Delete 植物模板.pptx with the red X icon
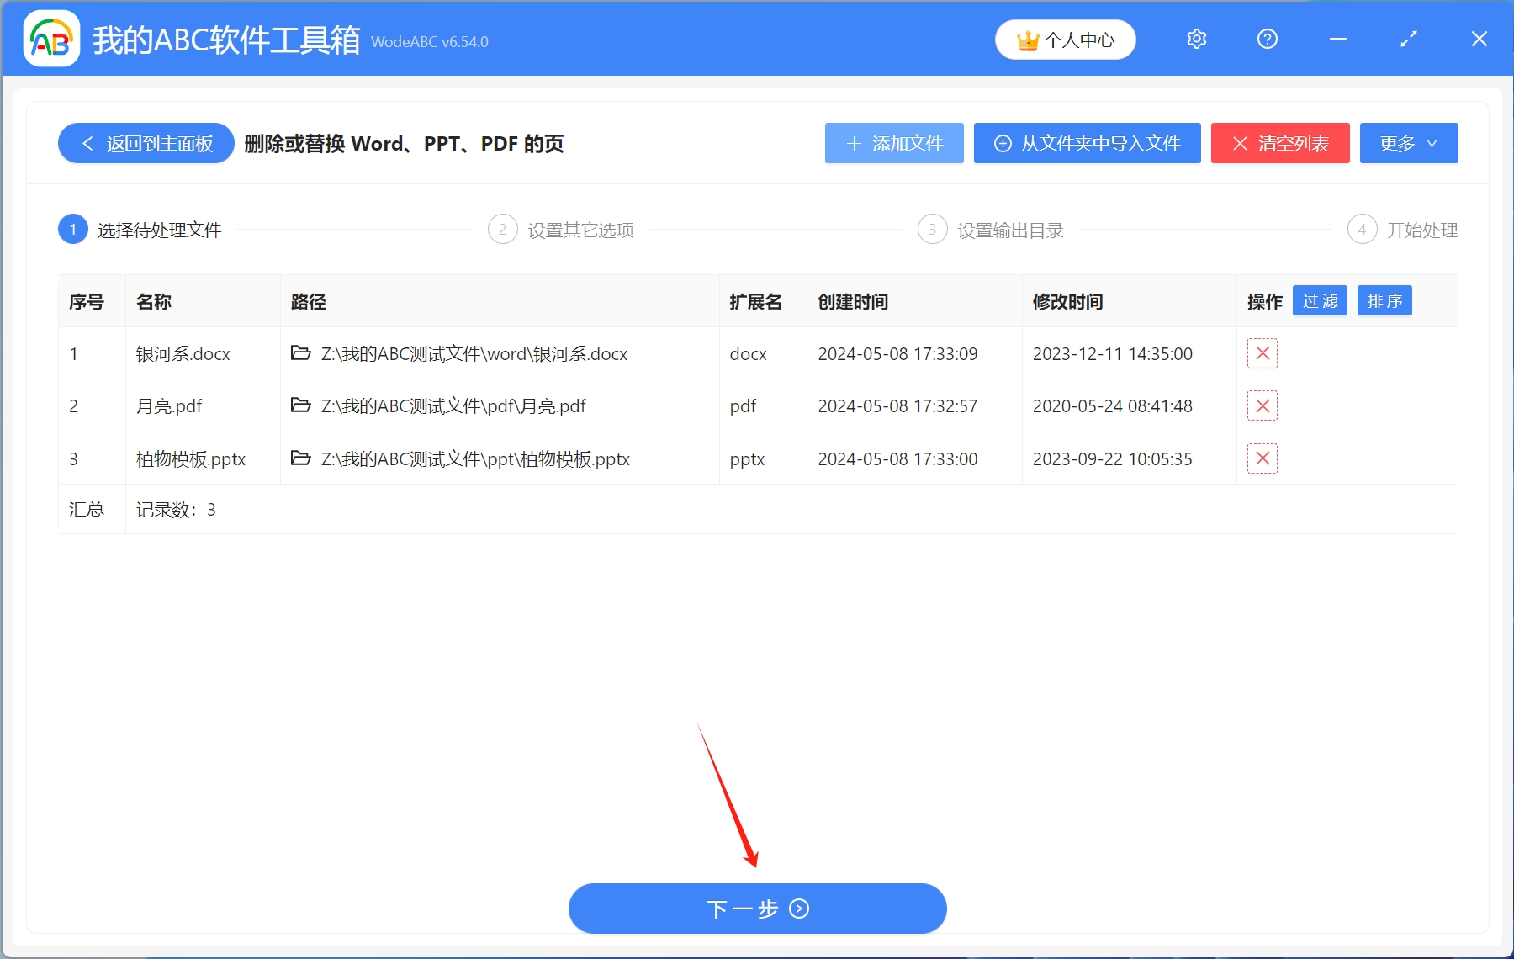Viewport: 1514px width, 959px height. click(x=1262, y=458)
